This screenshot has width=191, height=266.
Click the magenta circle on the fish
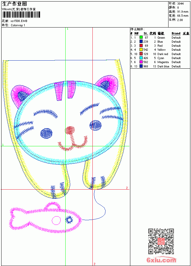pyautogui.click(x=56, y=220)
